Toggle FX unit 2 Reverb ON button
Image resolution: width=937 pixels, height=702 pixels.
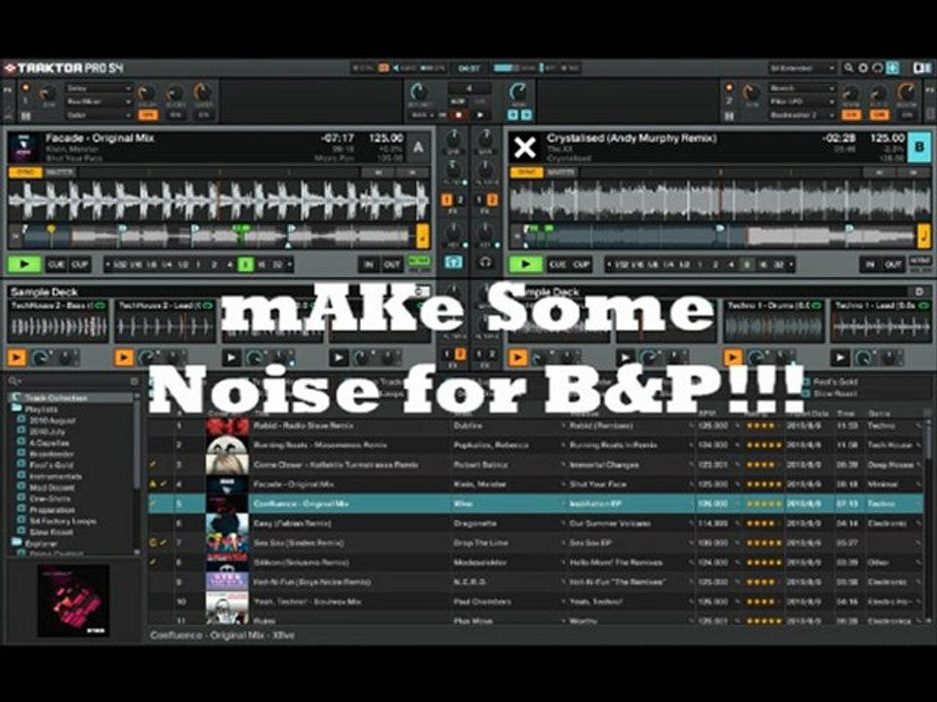tap(851, 115)
